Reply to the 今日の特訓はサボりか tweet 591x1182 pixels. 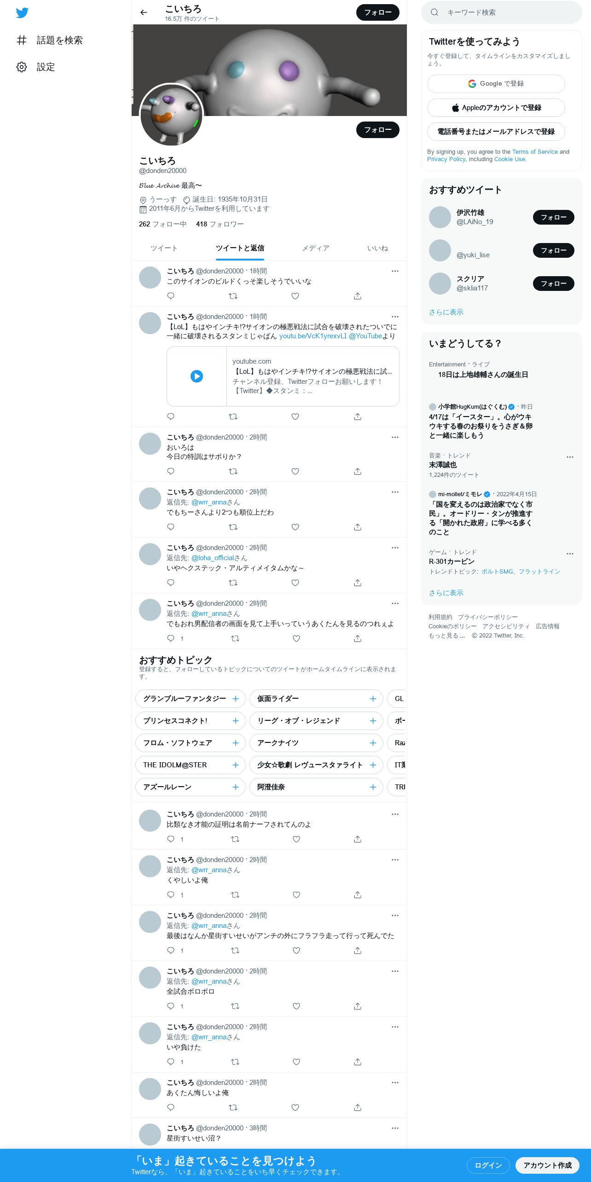pos(171,471)
